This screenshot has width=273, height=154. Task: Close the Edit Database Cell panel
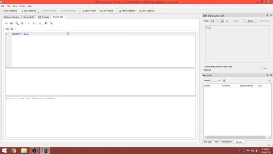[271, 15]
